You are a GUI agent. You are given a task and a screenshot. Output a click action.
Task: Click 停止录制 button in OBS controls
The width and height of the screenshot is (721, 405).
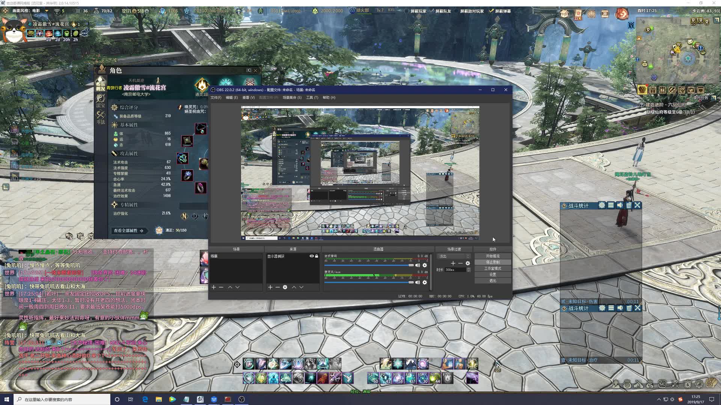tap(493, 262)
